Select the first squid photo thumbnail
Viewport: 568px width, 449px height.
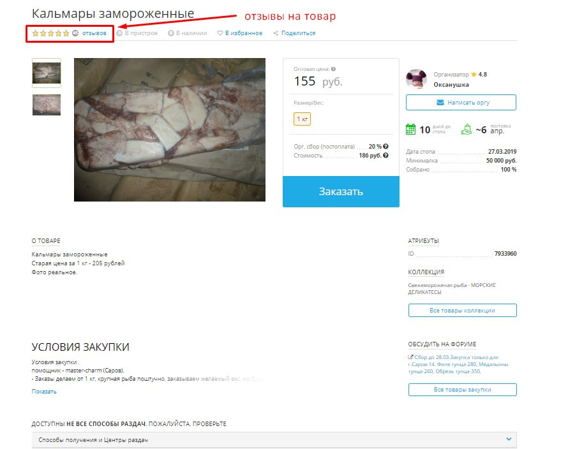click(47, 73)
